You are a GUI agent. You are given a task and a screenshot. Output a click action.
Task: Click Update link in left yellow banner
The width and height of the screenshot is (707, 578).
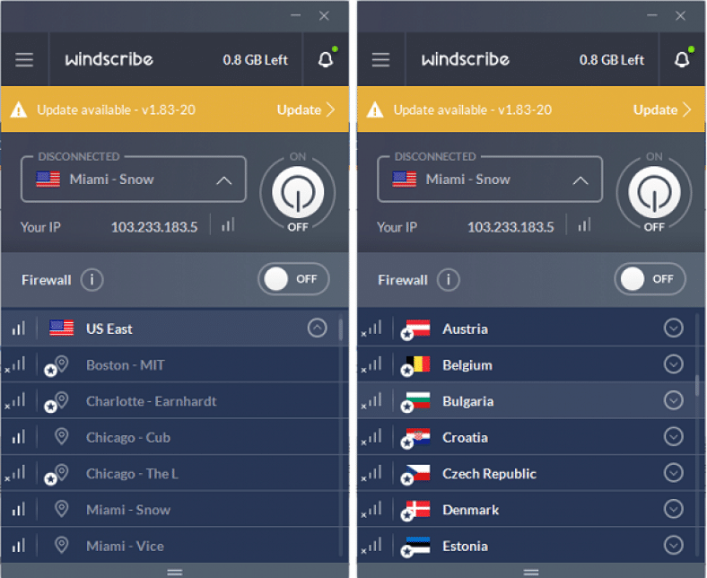[x=306, y=109]
